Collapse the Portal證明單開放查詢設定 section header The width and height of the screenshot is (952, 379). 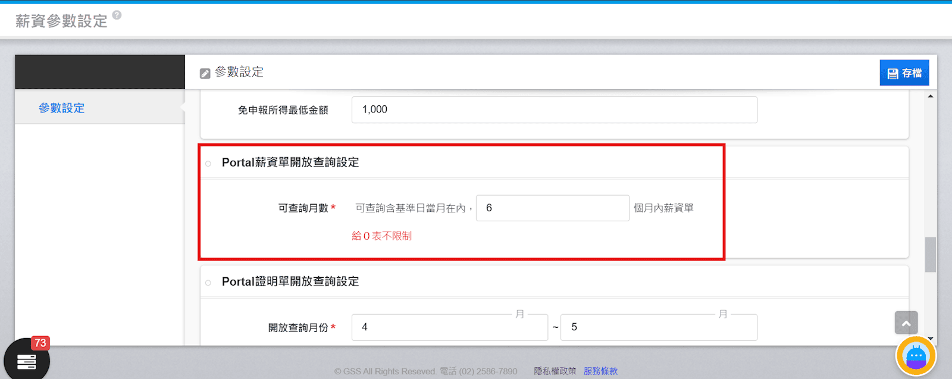(x=290, y=281)
